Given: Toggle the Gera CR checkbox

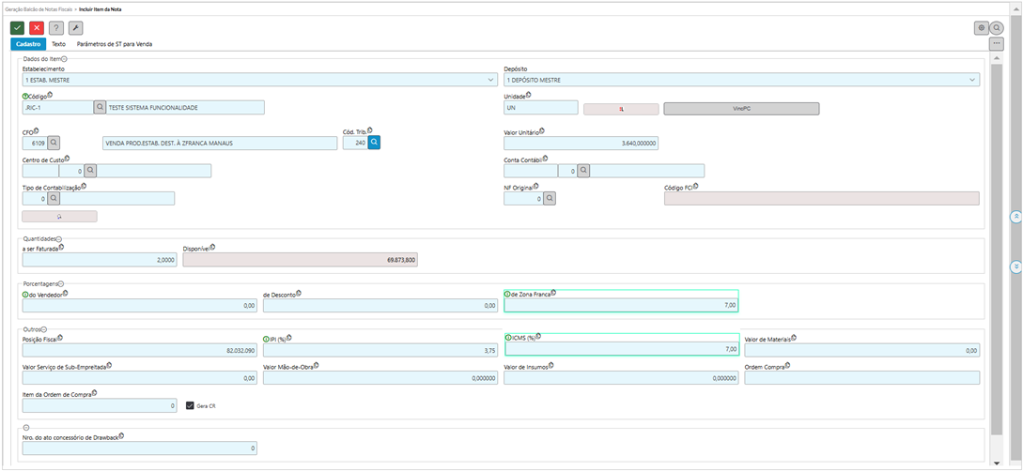Looking at the screenshot, I should 190,406.
